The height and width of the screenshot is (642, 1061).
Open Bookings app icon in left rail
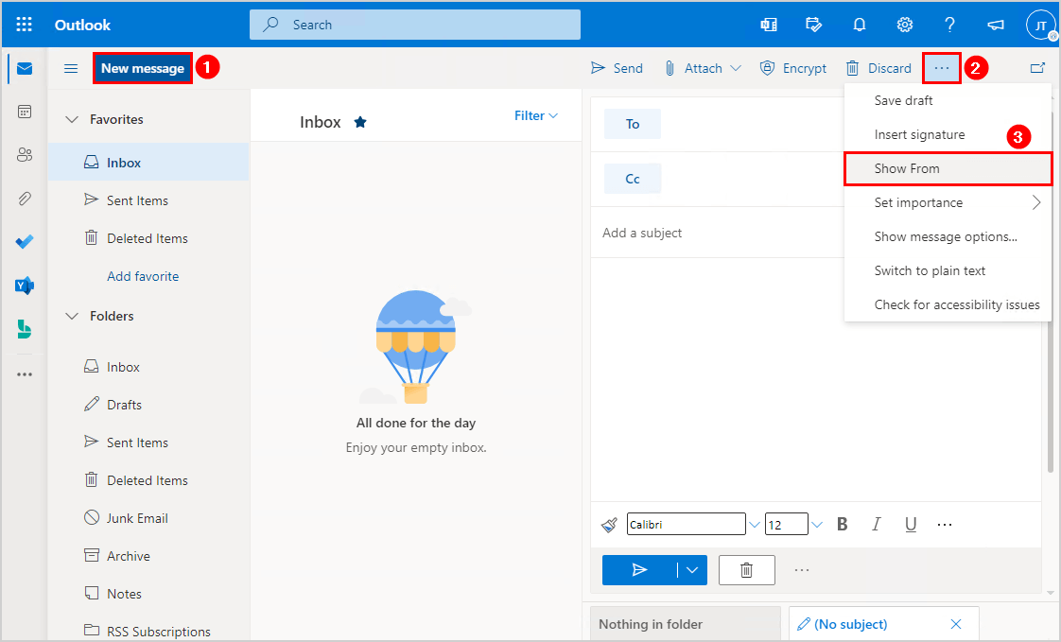(x=25, y=329)
